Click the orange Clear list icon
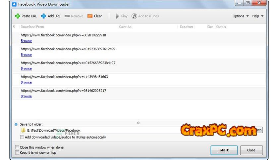 [90, 16]
